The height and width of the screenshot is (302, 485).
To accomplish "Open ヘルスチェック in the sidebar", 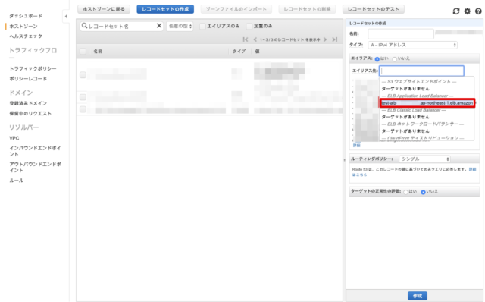I will point(26,36).
